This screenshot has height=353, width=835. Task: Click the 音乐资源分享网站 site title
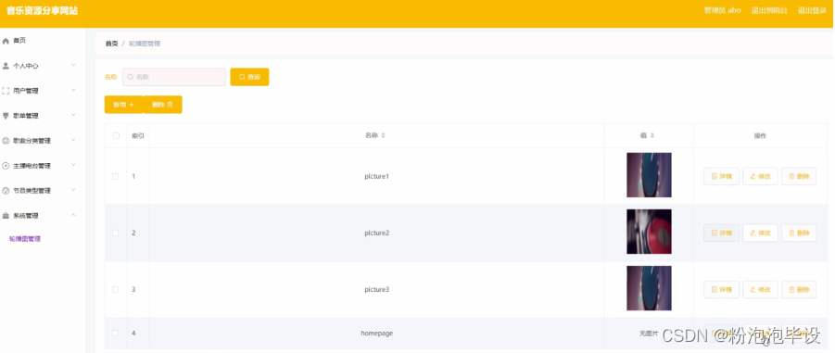point(42,10)
